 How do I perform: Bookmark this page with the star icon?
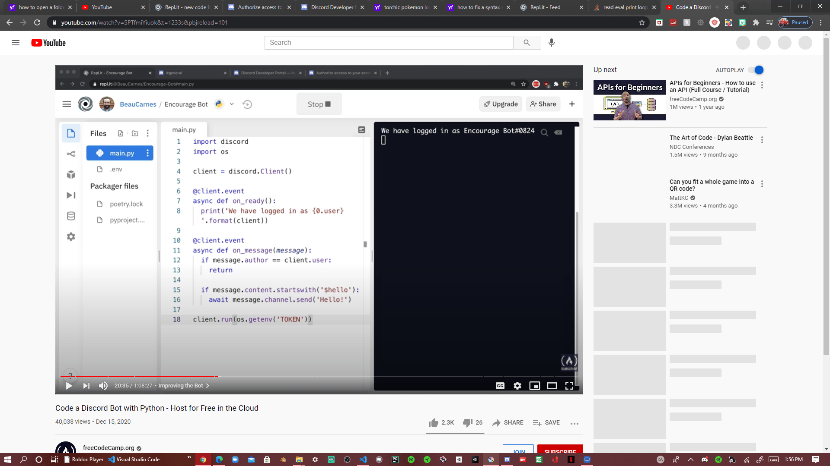[x=642, y=22]
